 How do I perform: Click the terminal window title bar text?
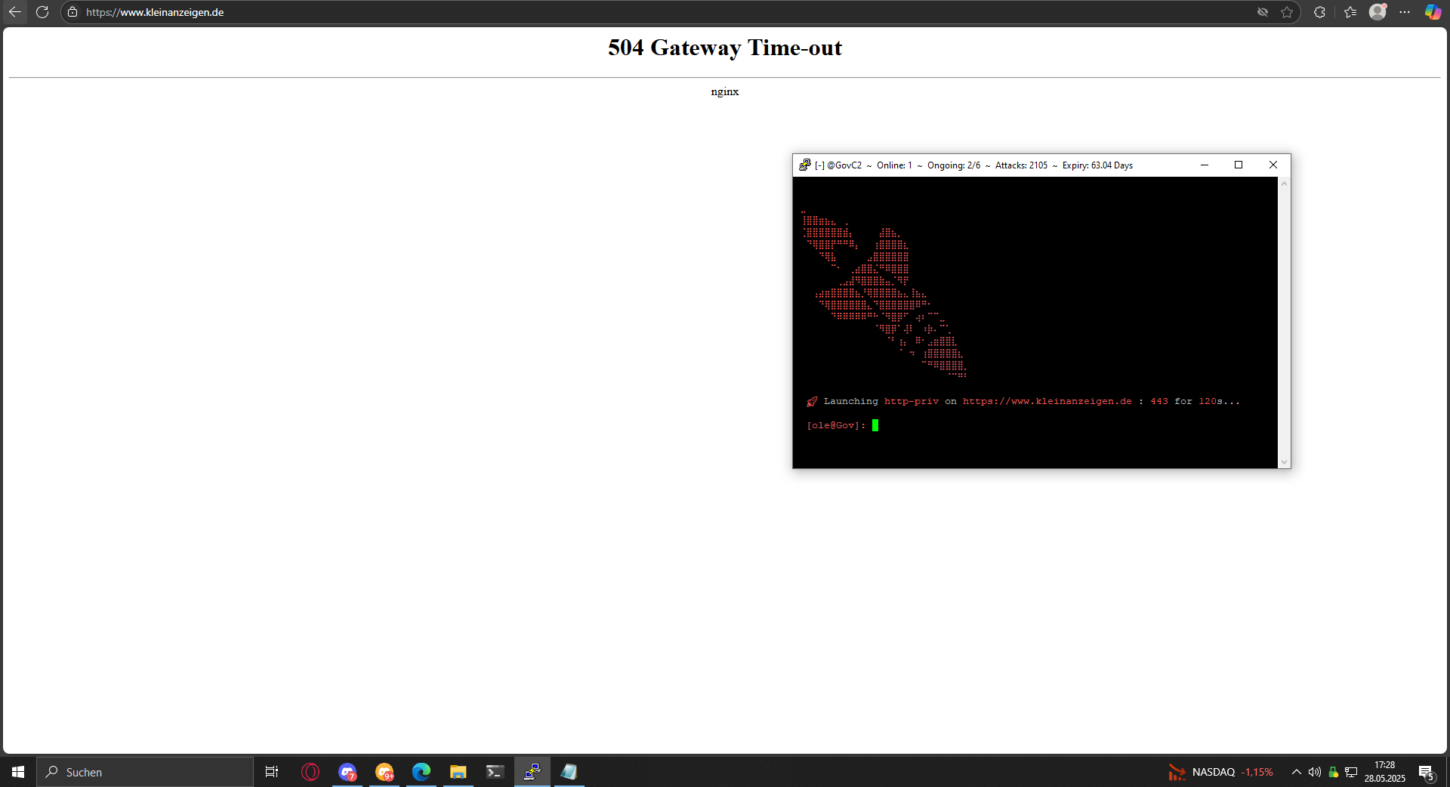[973, 165]
